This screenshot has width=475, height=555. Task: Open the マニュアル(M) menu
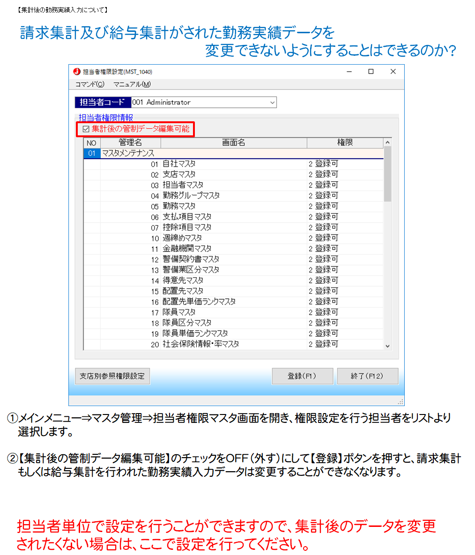click(132, 84)
